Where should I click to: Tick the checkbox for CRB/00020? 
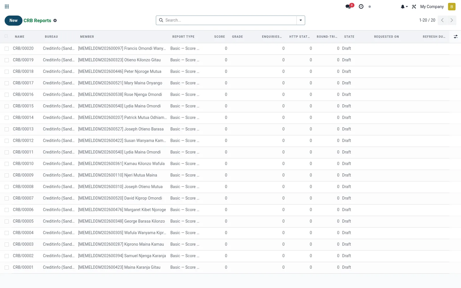click(x=7, y=49)
